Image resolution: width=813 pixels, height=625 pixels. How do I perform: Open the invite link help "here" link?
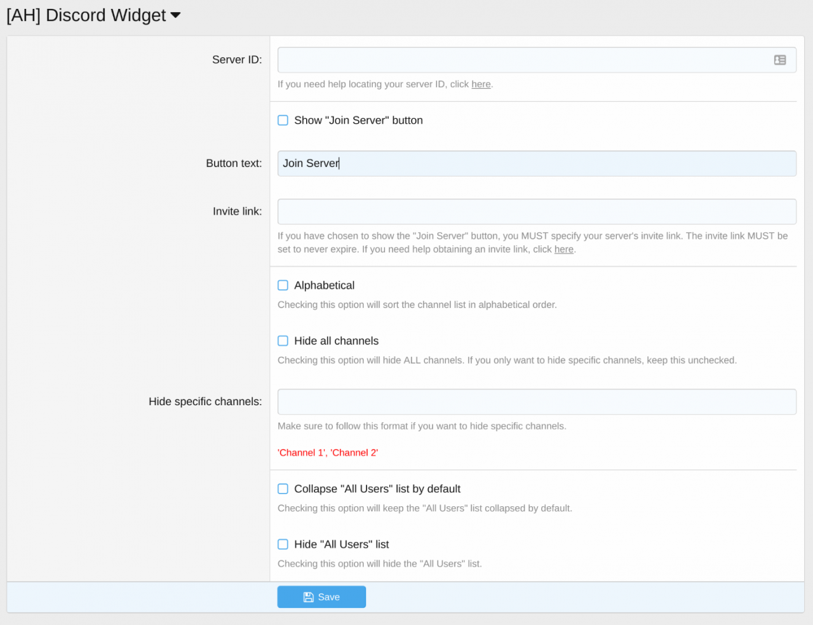click(564, 249)
